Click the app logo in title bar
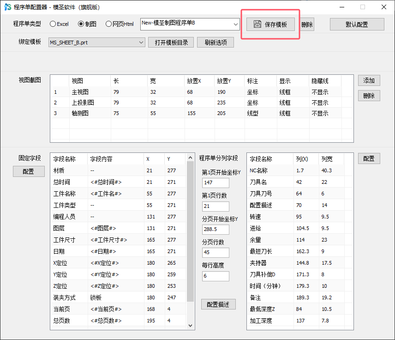 pos(7,7)
